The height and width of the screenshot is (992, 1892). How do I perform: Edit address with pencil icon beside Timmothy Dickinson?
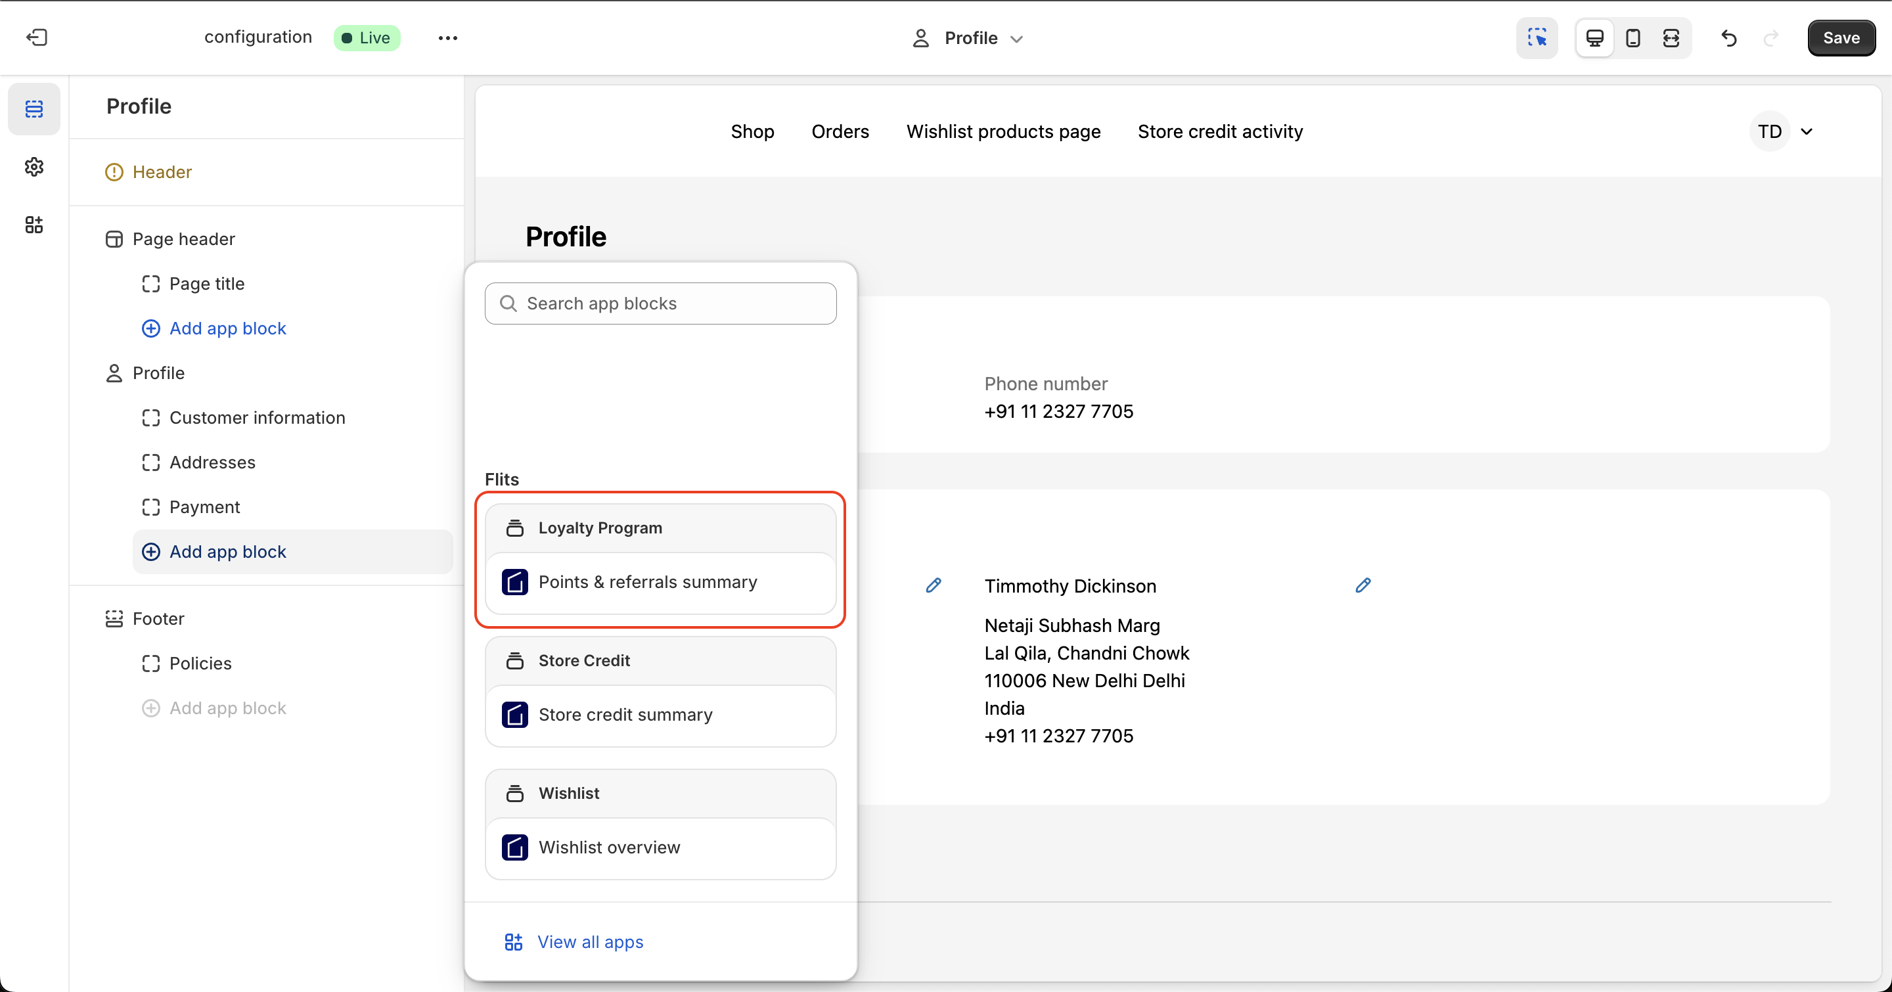[1363, 585]
